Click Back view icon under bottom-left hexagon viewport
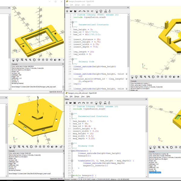Viewport: 181px width, 181px height. click(x=56, y=147)
